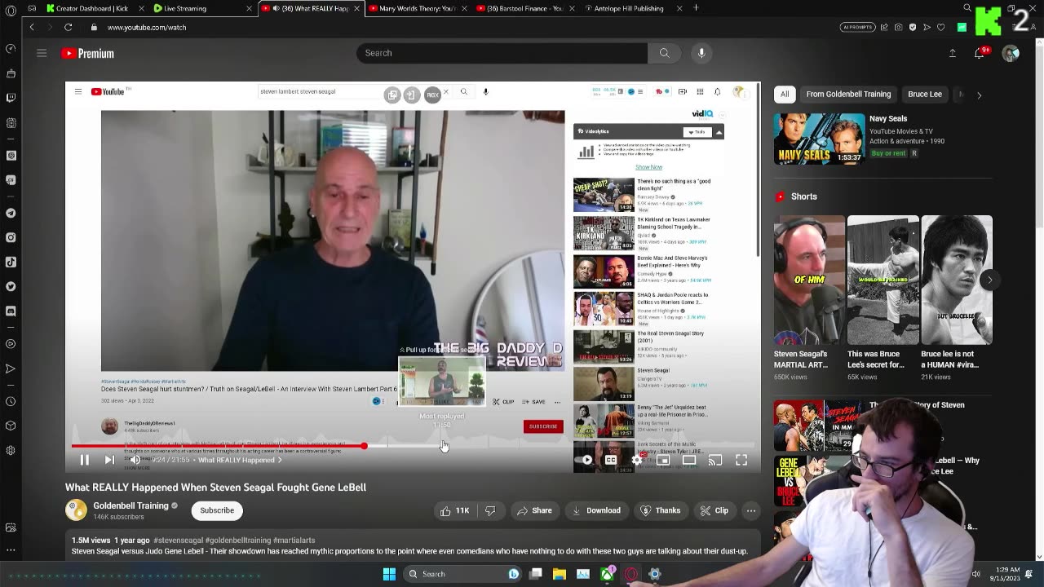Search by voice microphone
The image size is (1044, 587).
pos(701,53)
